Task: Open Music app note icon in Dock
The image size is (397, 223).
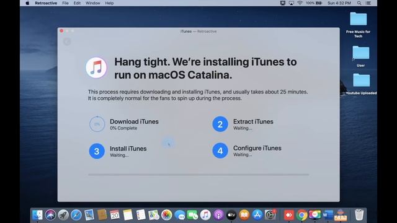Action: click(x=205, y=215)
